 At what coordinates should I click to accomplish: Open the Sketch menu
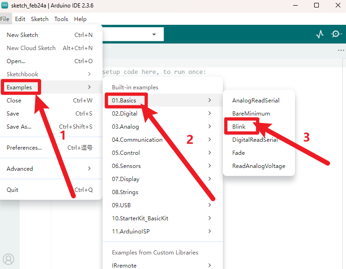40,19
